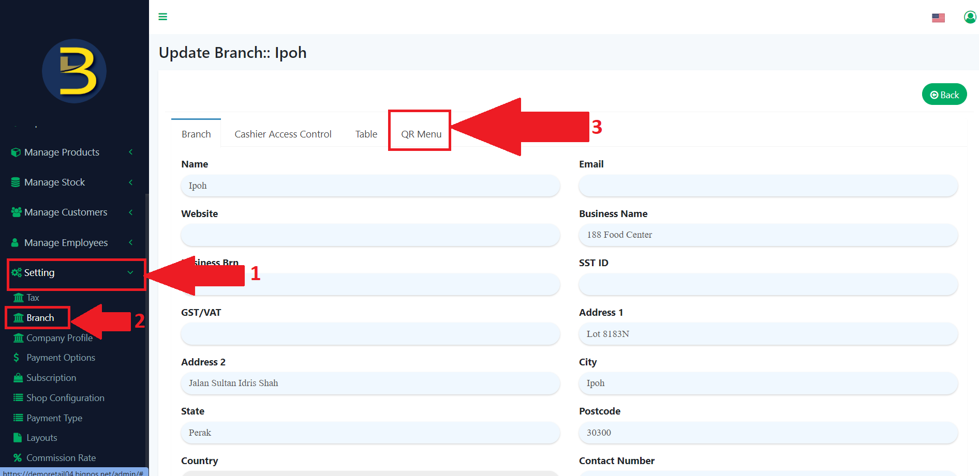The height and width of the screenshot is (476, 979).
Task: Click the Layouts file icon
Action: (x=18, y=437)
